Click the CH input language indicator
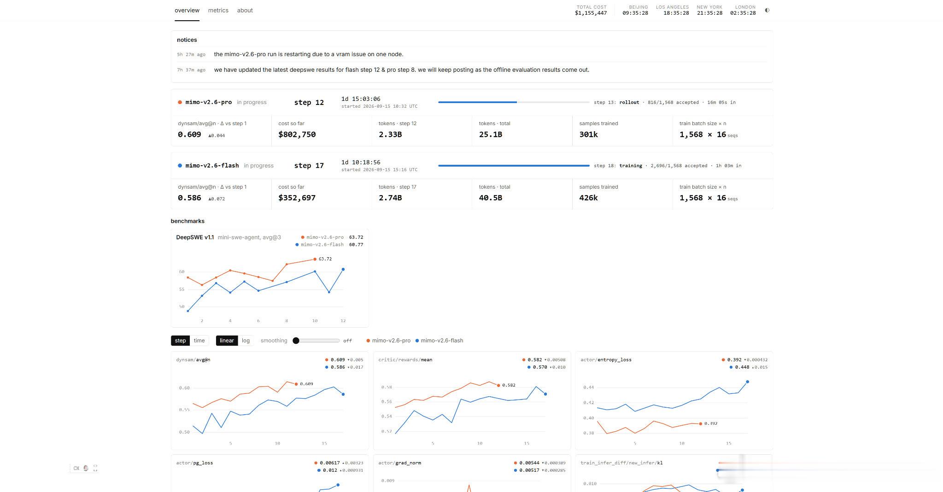 pyautogui.click(x=76, y=468)
